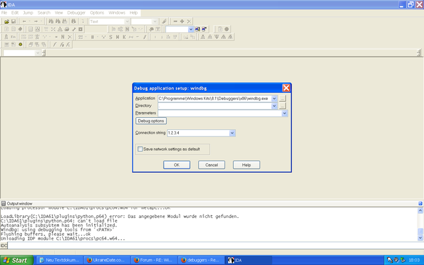Click the save floppy disk icon
The image size is (424, 265).
tap(13, 21)
